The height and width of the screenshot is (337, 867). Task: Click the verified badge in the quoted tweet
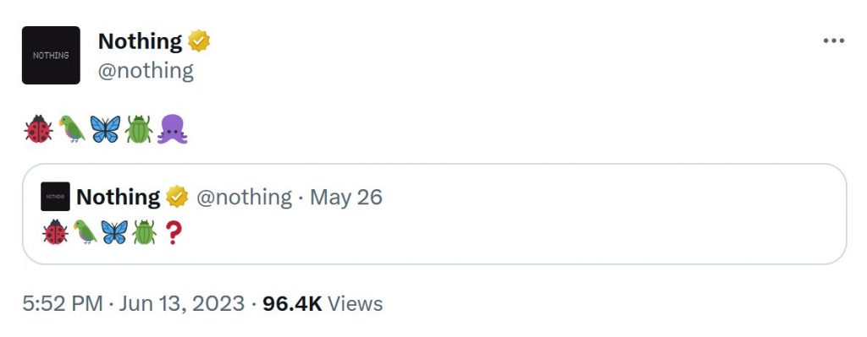178,197
